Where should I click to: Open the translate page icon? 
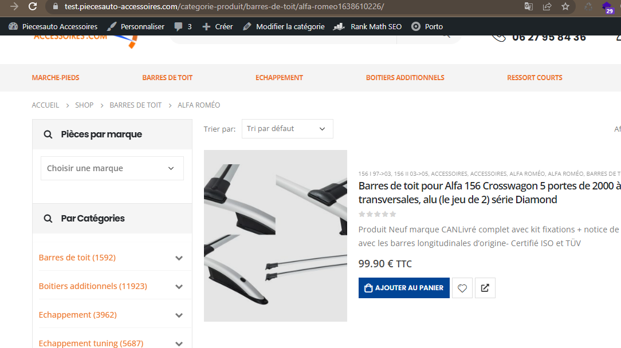click(529, 6)
